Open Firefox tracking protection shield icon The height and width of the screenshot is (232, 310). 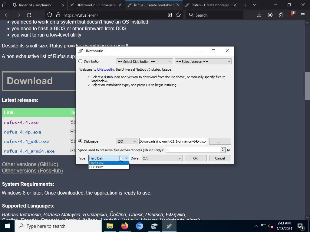tap(50, 15)
